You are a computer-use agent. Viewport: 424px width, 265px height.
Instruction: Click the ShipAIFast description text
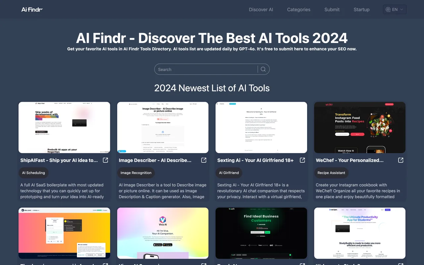[62, 191]
